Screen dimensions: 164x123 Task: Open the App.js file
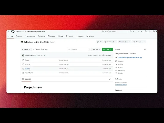click(27, 60)
